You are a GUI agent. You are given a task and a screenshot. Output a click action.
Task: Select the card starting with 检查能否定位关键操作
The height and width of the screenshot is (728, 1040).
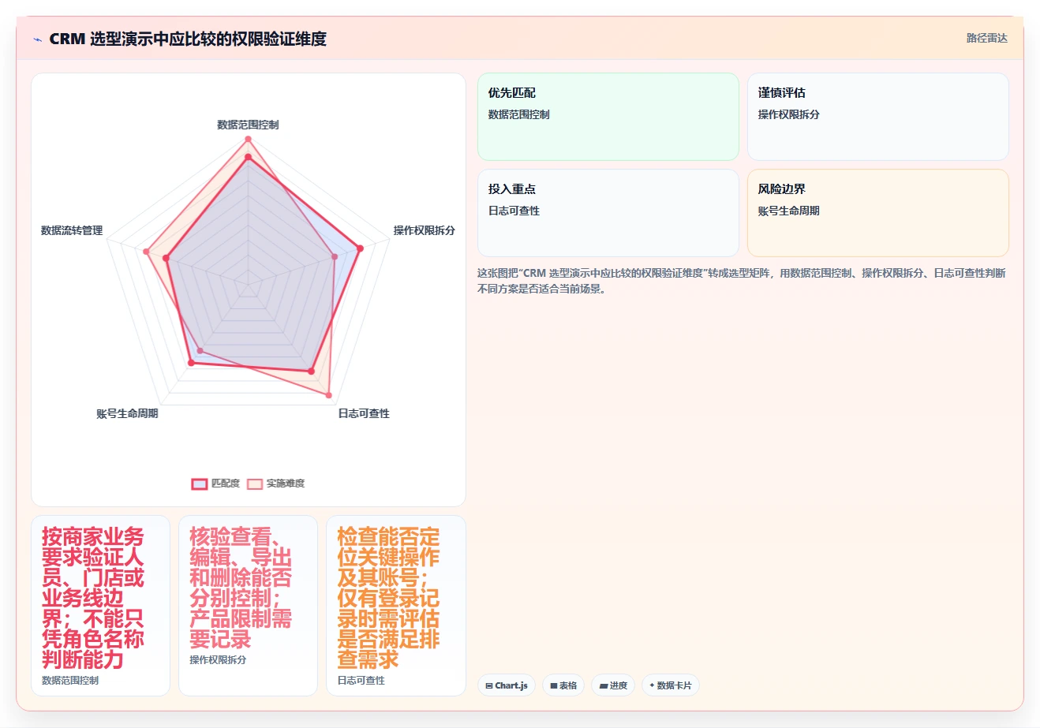[396, 606]
